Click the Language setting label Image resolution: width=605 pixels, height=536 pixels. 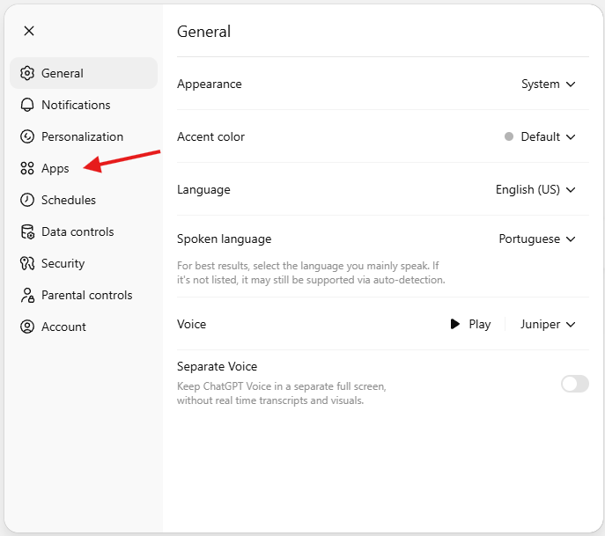[x=203, y=190]
